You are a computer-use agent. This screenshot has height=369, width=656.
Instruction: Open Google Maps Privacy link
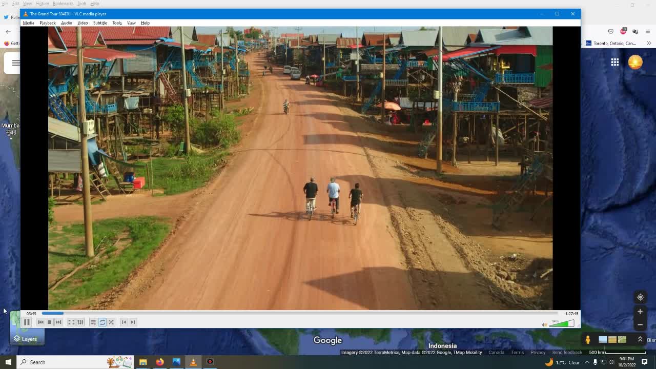(x=538, y=353)
